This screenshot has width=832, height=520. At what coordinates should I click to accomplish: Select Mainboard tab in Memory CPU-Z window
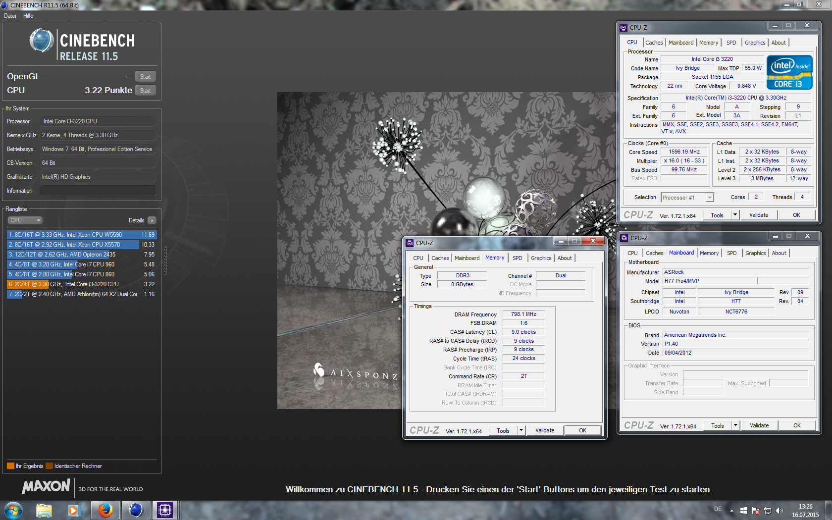tap(467, 258)
